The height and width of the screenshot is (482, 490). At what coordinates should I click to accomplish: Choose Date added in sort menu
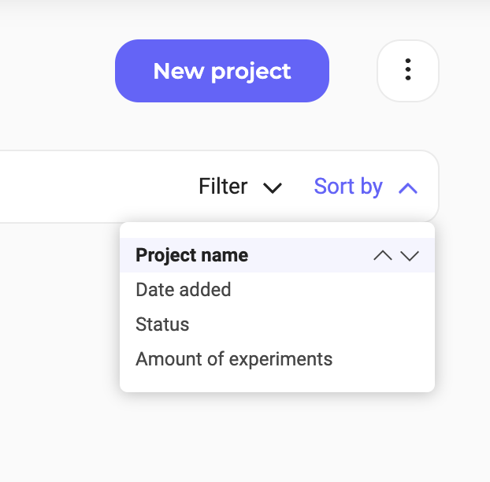[x=183, y=290]
